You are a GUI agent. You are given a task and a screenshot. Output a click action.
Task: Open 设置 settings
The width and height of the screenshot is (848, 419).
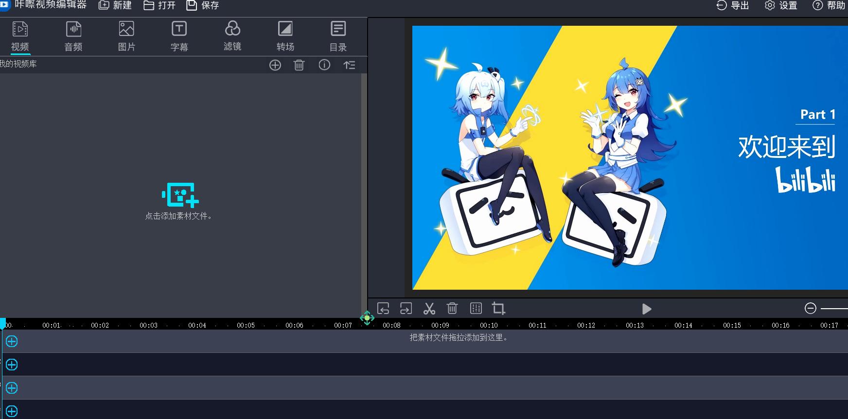pyautogui.click(x=781, y=5)
